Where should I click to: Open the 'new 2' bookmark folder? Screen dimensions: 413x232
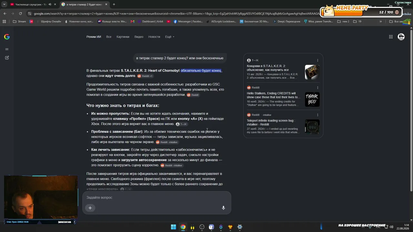pyautogui.click(x=343, y=22)
